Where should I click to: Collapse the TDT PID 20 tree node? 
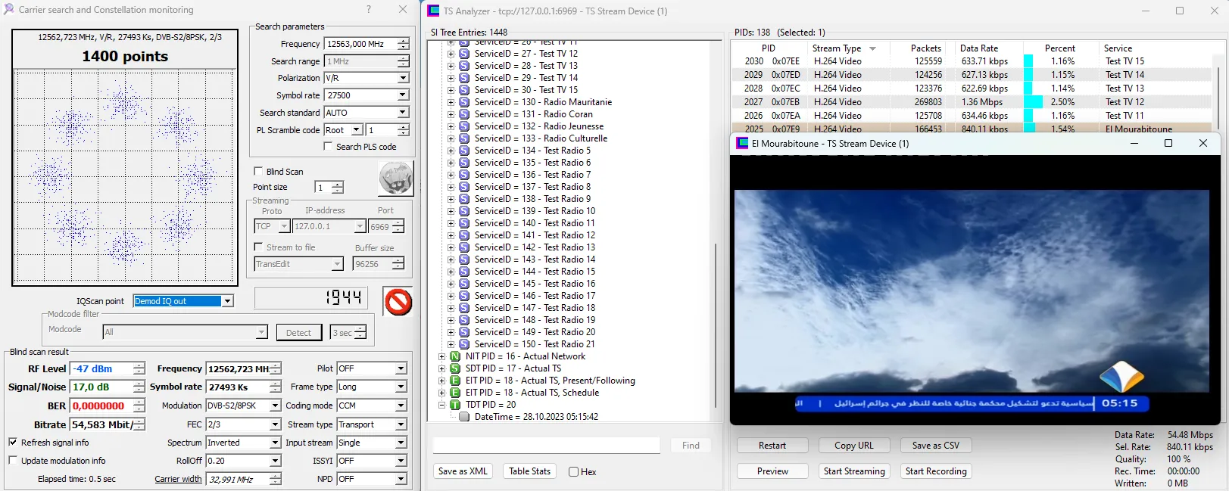pyautogui.click(x=441, y=405)
